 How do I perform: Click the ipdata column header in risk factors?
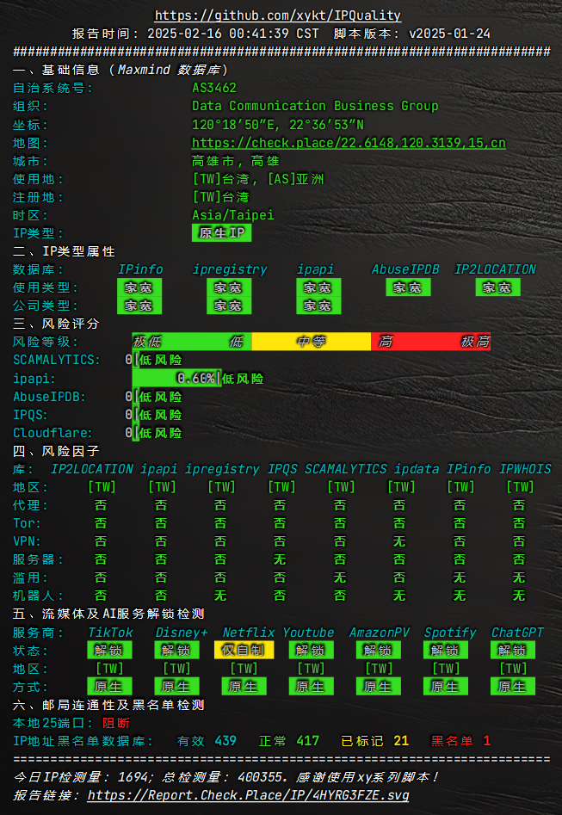pyautogui.click(x=416, y=469)
